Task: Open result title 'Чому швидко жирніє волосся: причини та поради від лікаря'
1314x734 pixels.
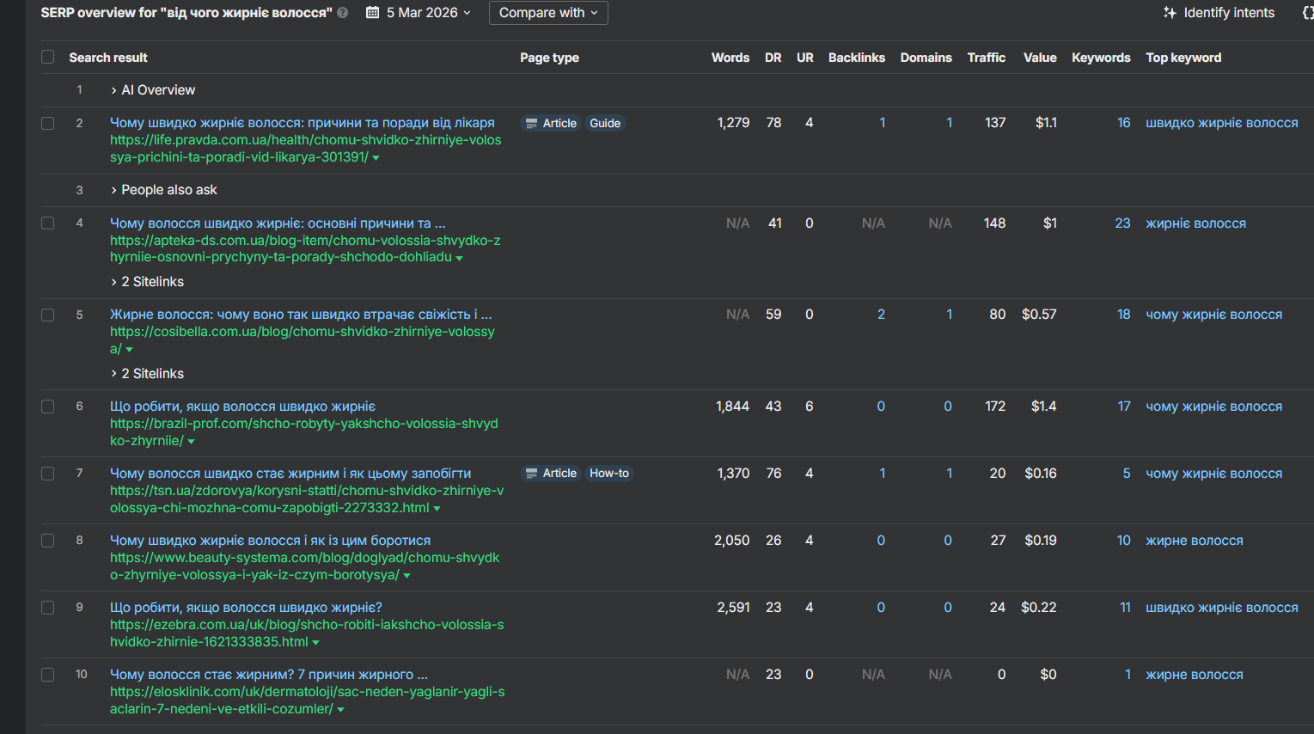Action: coord(303,123)
